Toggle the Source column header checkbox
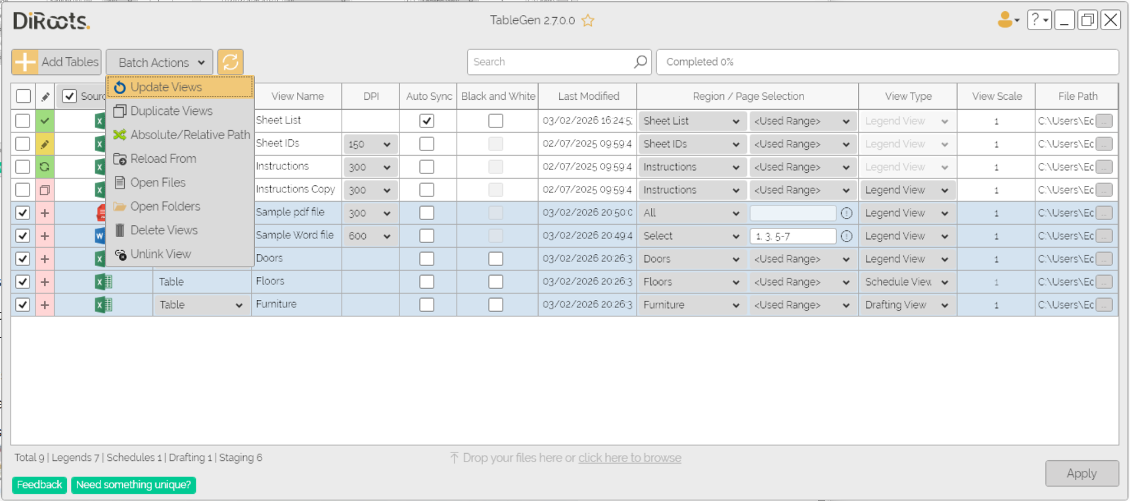1130x501 pixels. (70, 97)
